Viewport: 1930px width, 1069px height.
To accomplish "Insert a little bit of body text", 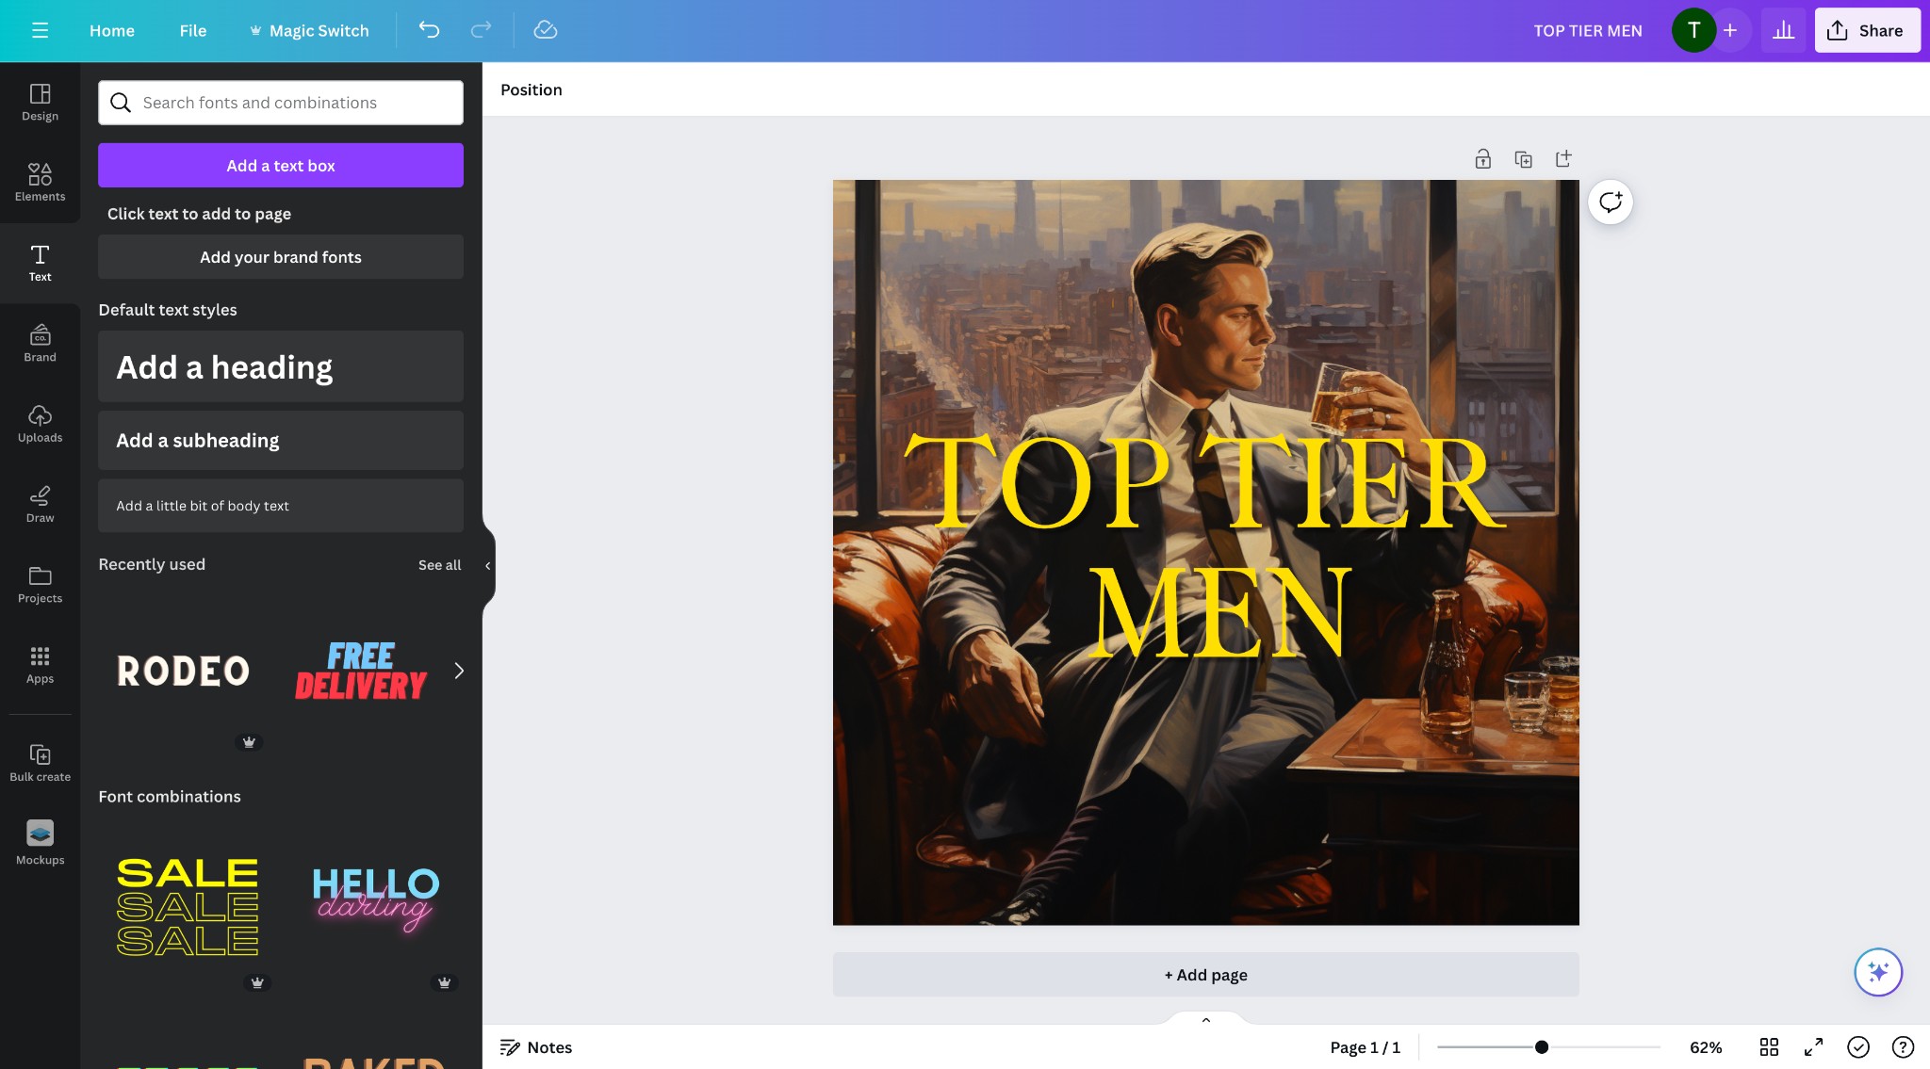I will point(281,506).
